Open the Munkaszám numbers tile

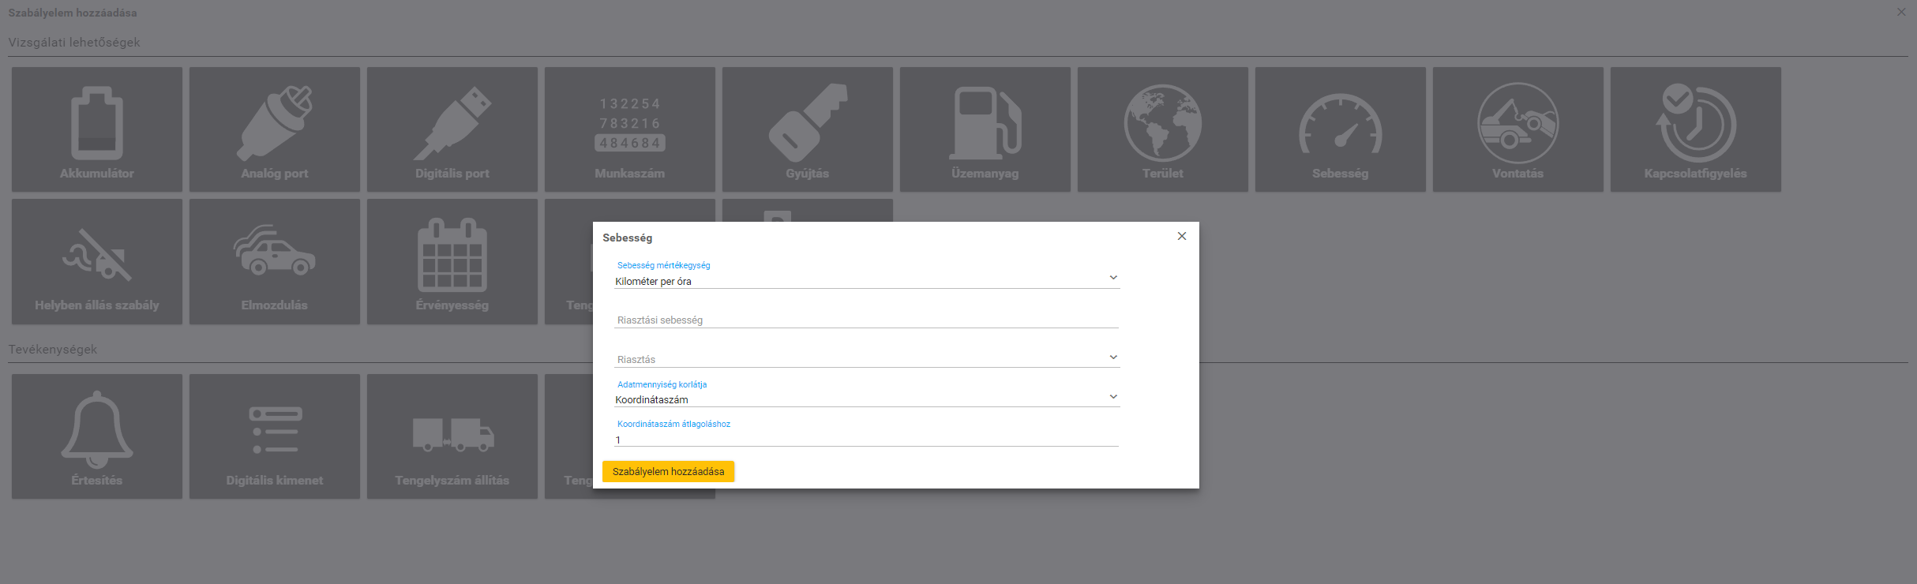[630, 129]
